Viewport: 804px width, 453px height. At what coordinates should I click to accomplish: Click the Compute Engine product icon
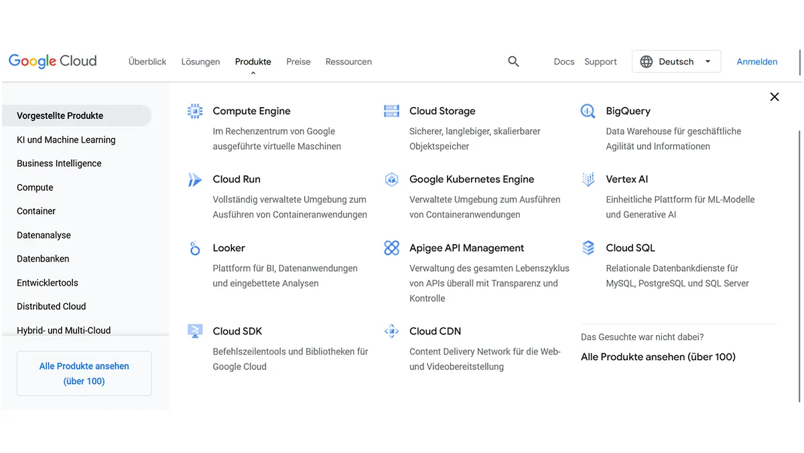195,111
